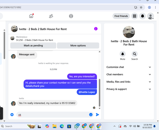Click the large listing photo in side panel
The height and width of the screenshot is (130, 159).
129,32
